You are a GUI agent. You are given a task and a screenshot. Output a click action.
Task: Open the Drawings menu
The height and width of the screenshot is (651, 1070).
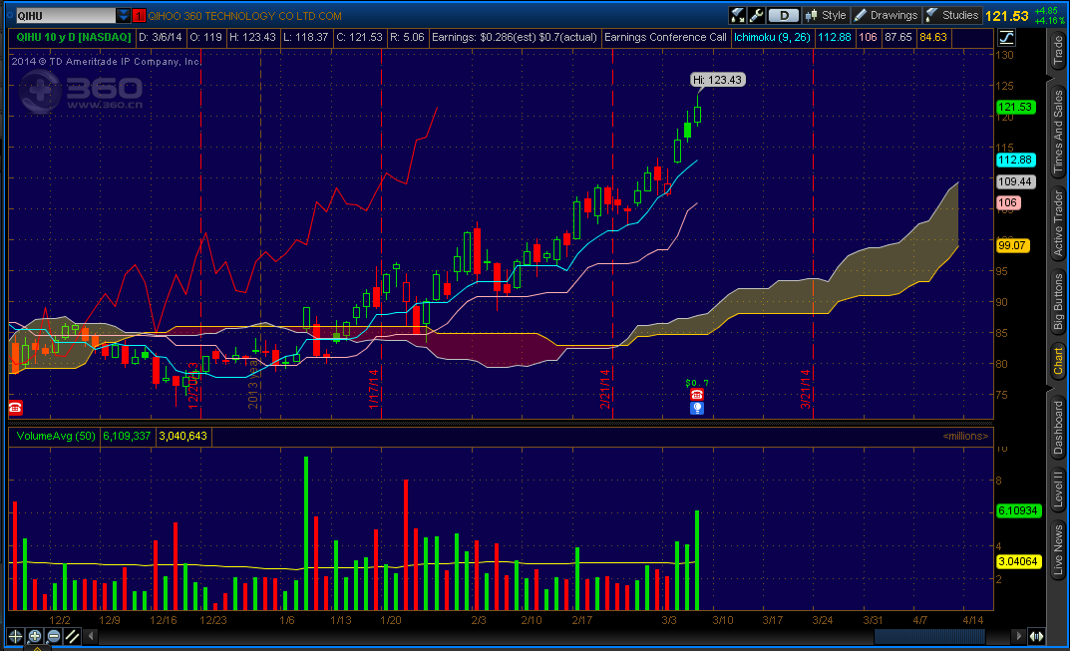[x=887, y=15]
